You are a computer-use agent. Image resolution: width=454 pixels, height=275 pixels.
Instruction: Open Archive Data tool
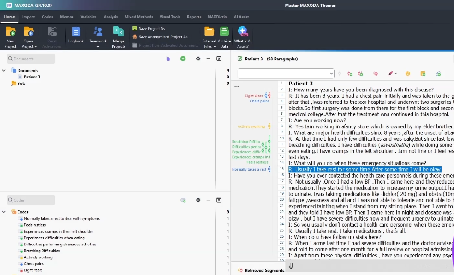coord(224,32)
